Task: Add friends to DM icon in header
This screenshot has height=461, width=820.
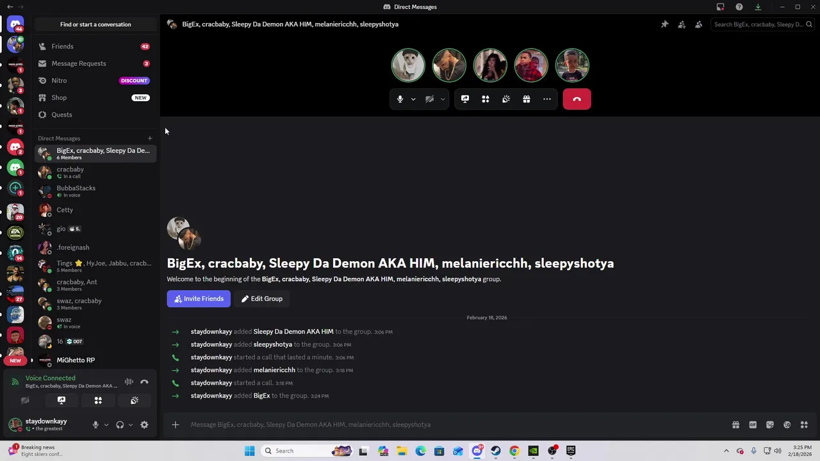Action: click(x=682, y=24)
